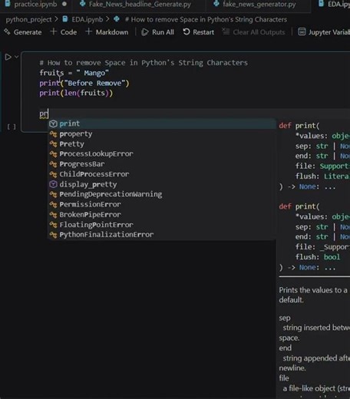Select ChildProcessError suggestion
The width and height of the screenshot is (350, 399).
click(x=162, y=174)
